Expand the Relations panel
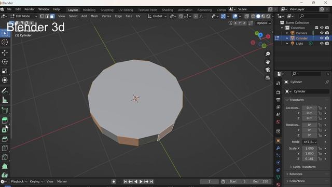The height and width of the screenshot is (187, 332). click(296, 174)
